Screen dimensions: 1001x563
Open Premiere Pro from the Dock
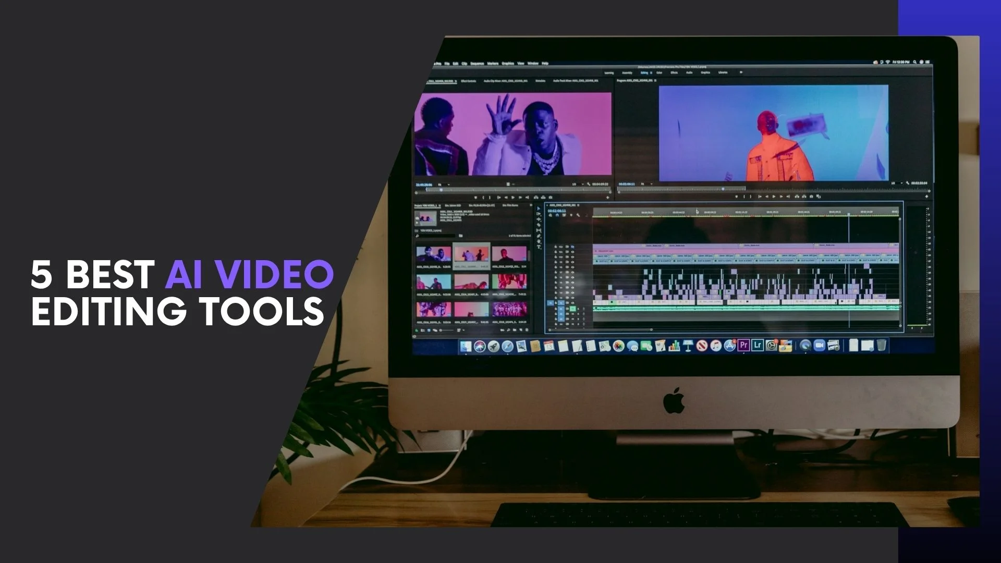[x=743, y=345]
